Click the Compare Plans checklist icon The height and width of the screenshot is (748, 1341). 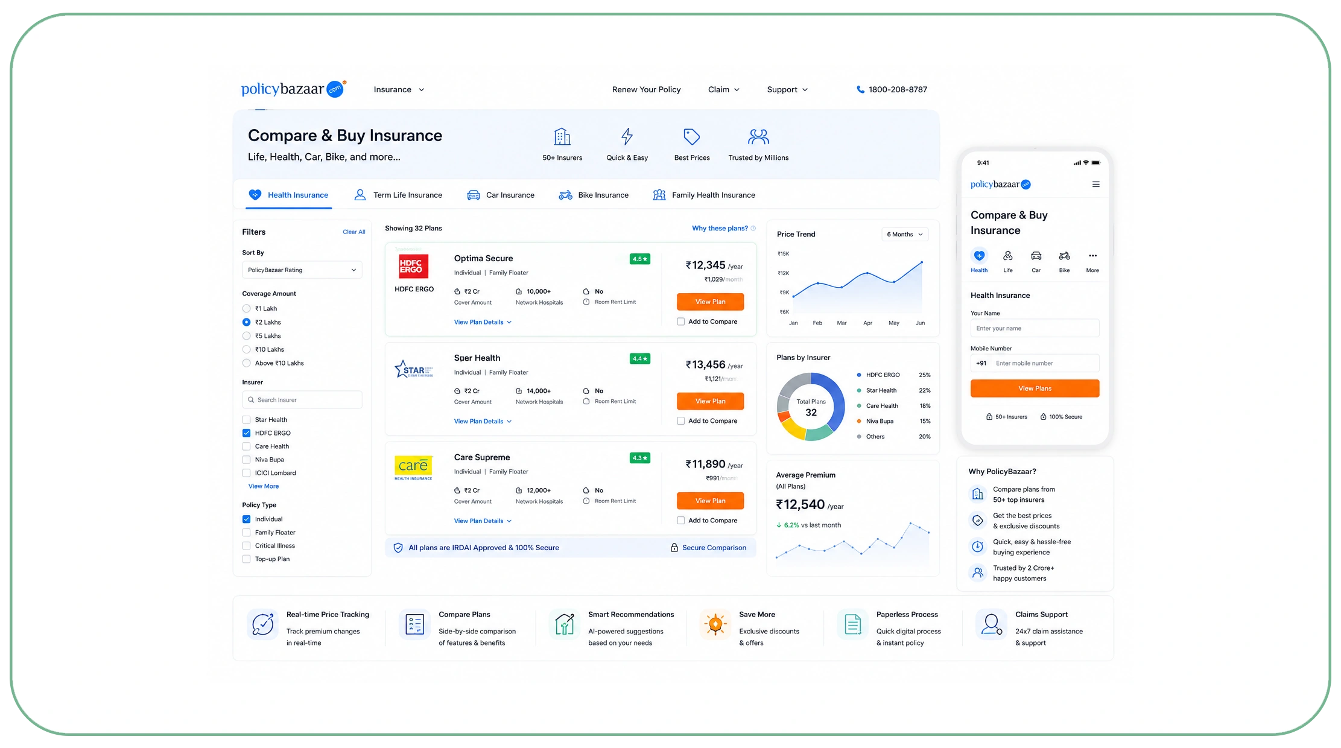pos(414,624)
